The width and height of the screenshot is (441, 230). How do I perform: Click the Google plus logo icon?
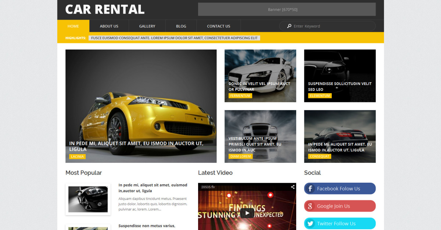pyautogui.click(x=310, y=206)
